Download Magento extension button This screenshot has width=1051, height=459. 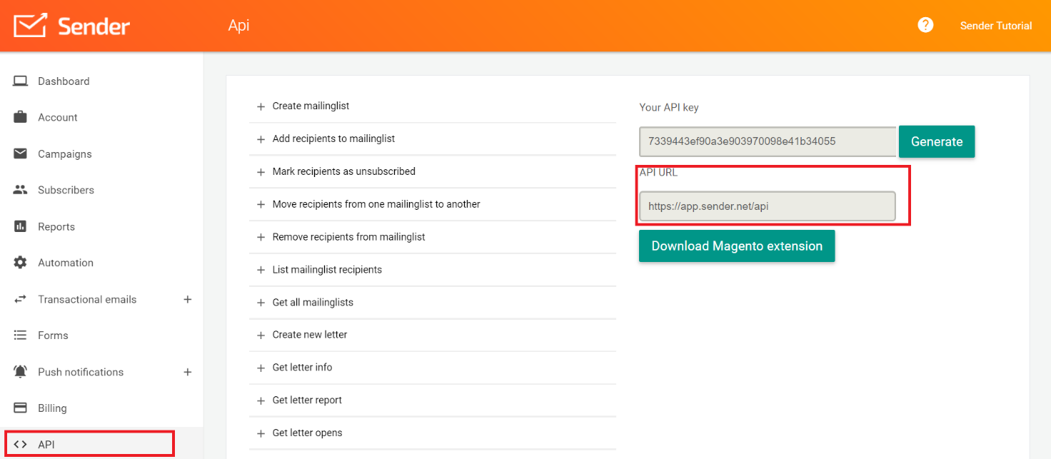coord(737,246)
